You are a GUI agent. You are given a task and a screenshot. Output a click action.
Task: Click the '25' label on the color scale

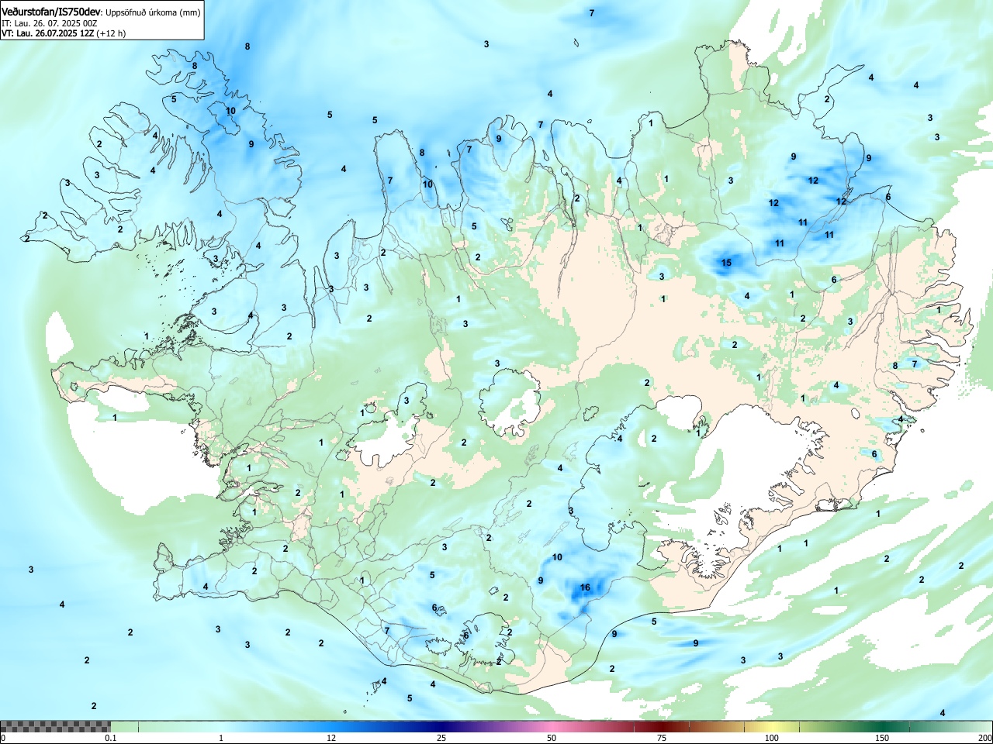pyautogui.click(x=441, y=738)
